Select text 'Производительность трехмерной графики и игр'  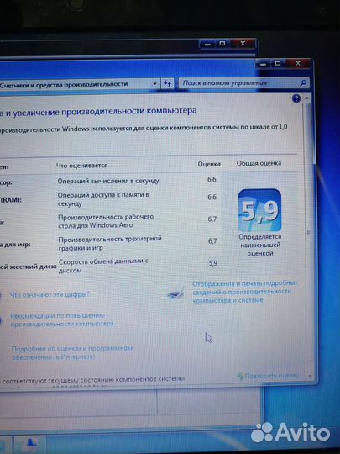110,243
